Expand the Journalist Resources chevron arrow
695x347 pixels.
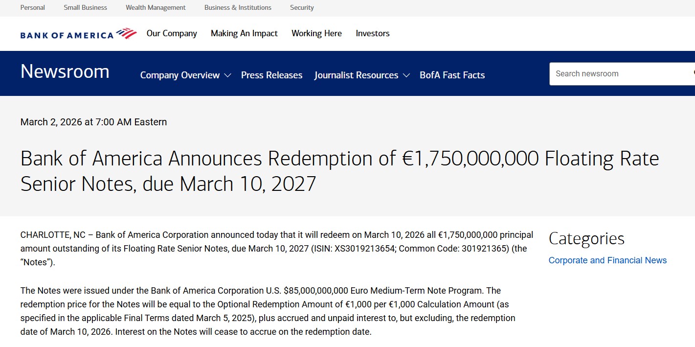(406, 75)
